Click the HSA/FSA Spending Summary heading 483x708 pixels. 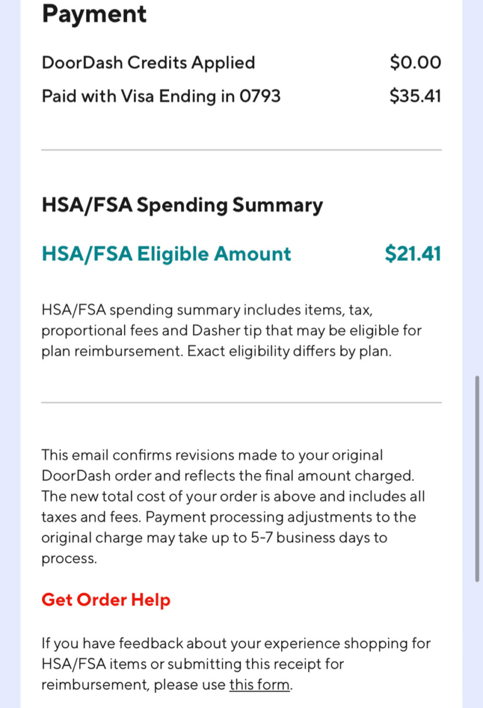tap(182, 205)
